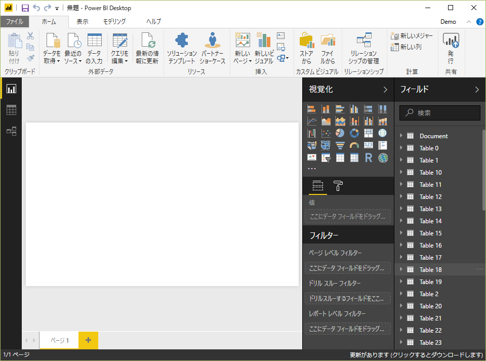Viewport: 486px width, 361px height.
Task: Expand Table 12 in fields list
Action: coord(401,196)
